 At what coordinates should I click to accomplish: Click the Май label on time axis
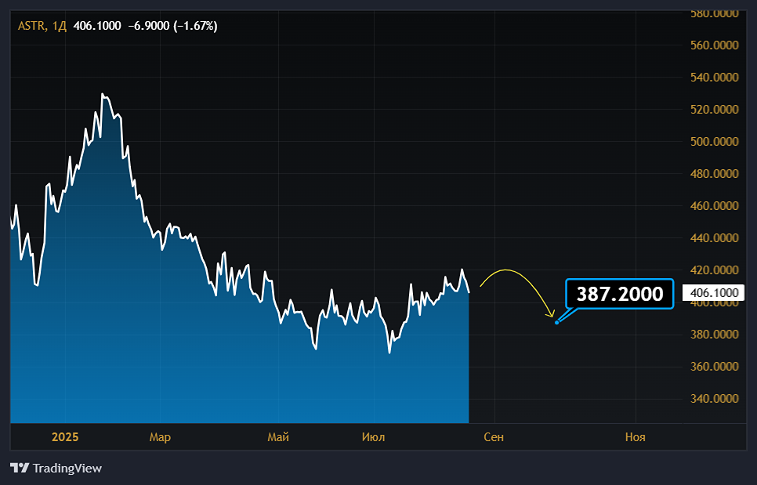[278, 437]
